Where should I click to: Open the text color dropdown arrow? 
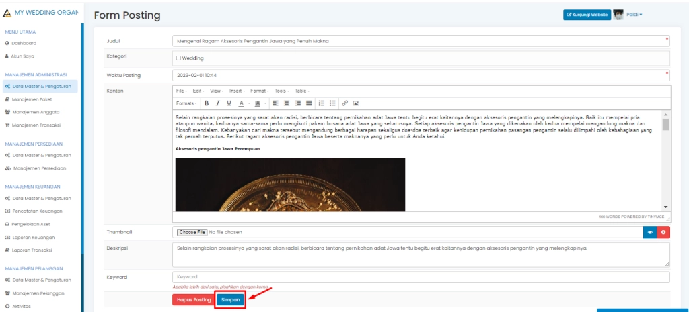pos(249,103)
